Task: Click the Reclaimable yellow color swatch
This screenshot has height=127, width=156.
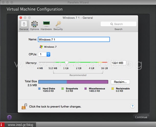Action: click(113, 89)
